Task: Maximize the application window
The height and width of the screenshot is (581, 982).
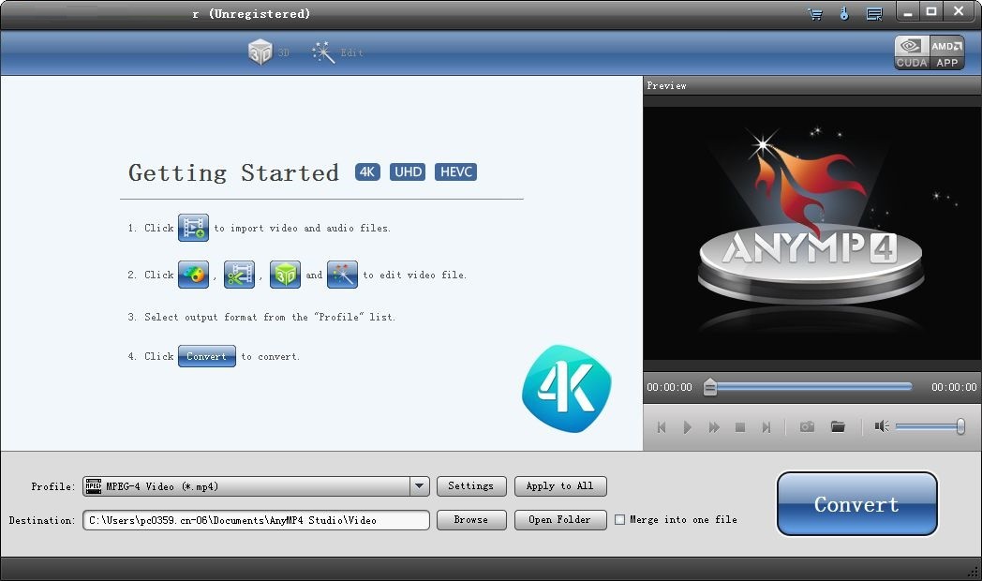Action: (931, 11)
